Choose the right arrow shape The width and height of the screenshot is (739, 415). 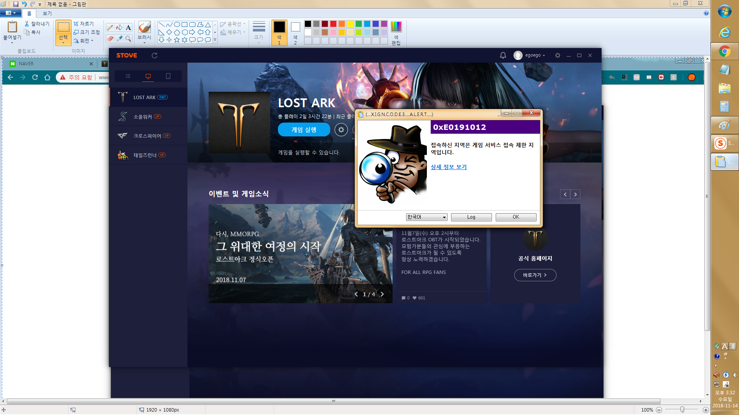coord(192,32)
